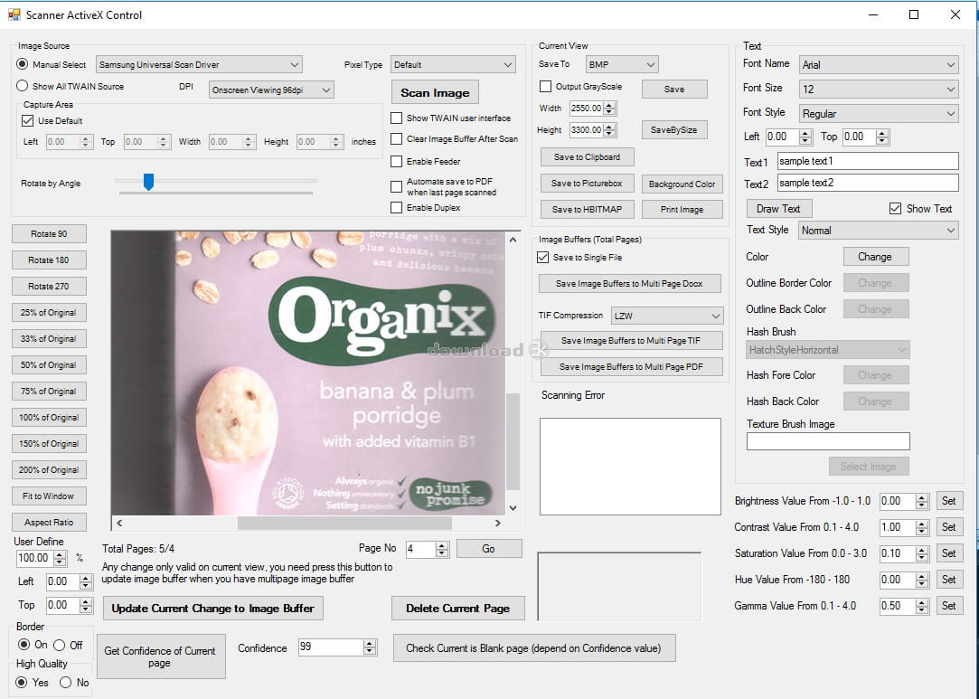Image resolution: width=979 pixels, height=699 pixels.
Task: Click Get Confidence of Current page
Action: click(x=161, y=656)
